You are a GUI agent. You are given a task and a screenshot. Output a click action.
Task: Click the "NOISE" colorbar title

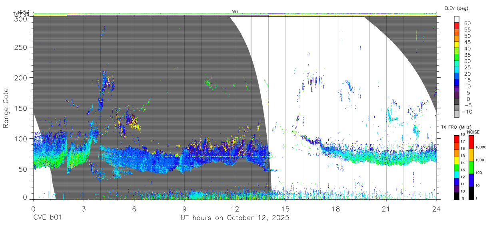(473, 132)
